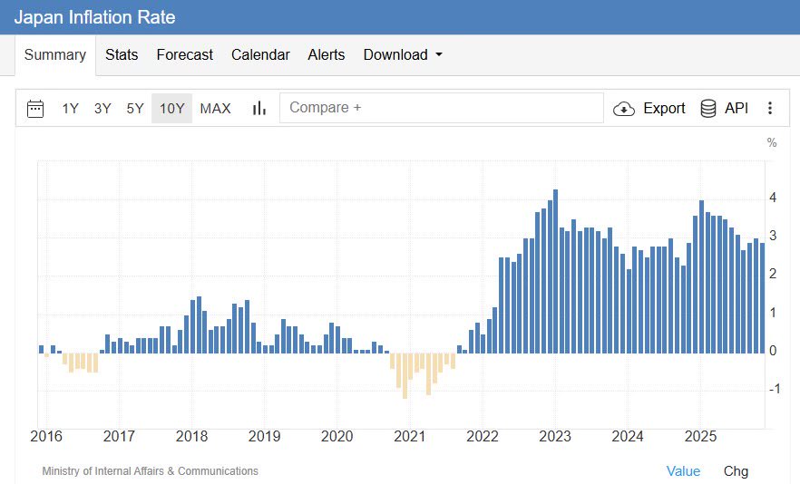This screenshot has width=800, height=484.
Task: Go to the Forecast tab
Action: pos(184,54)
